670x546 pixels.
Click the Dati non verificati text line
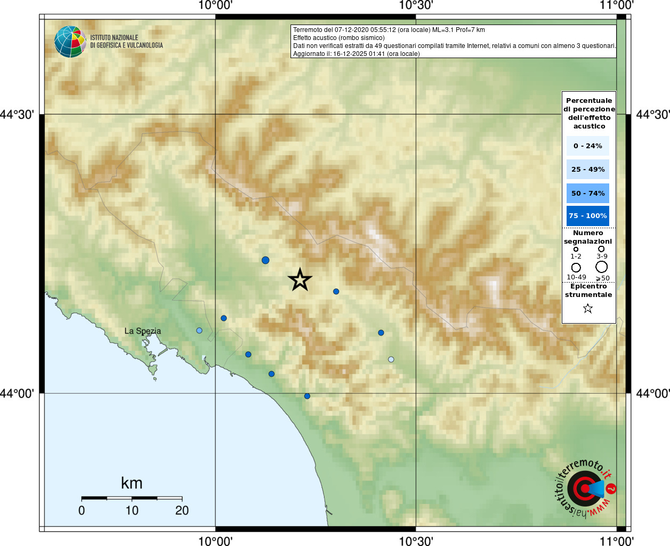click(x=455, y=46)
